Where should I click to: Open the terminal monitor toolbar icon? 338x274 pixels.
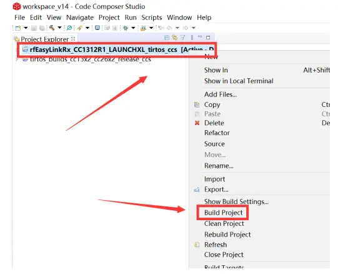click(x=97, y=28)
